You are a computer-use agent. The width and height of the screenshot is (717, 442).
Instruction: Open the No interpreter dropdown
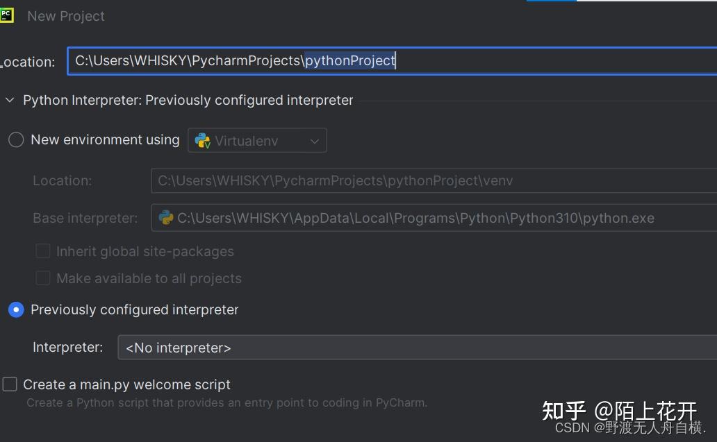[x=417, y=348]
